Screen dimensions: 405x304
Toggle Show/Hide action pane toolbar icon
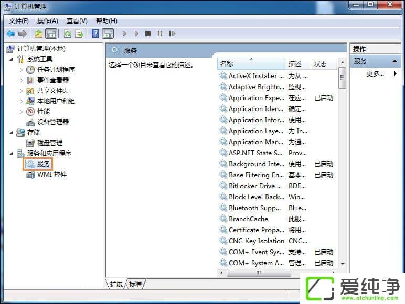point(108,34)
